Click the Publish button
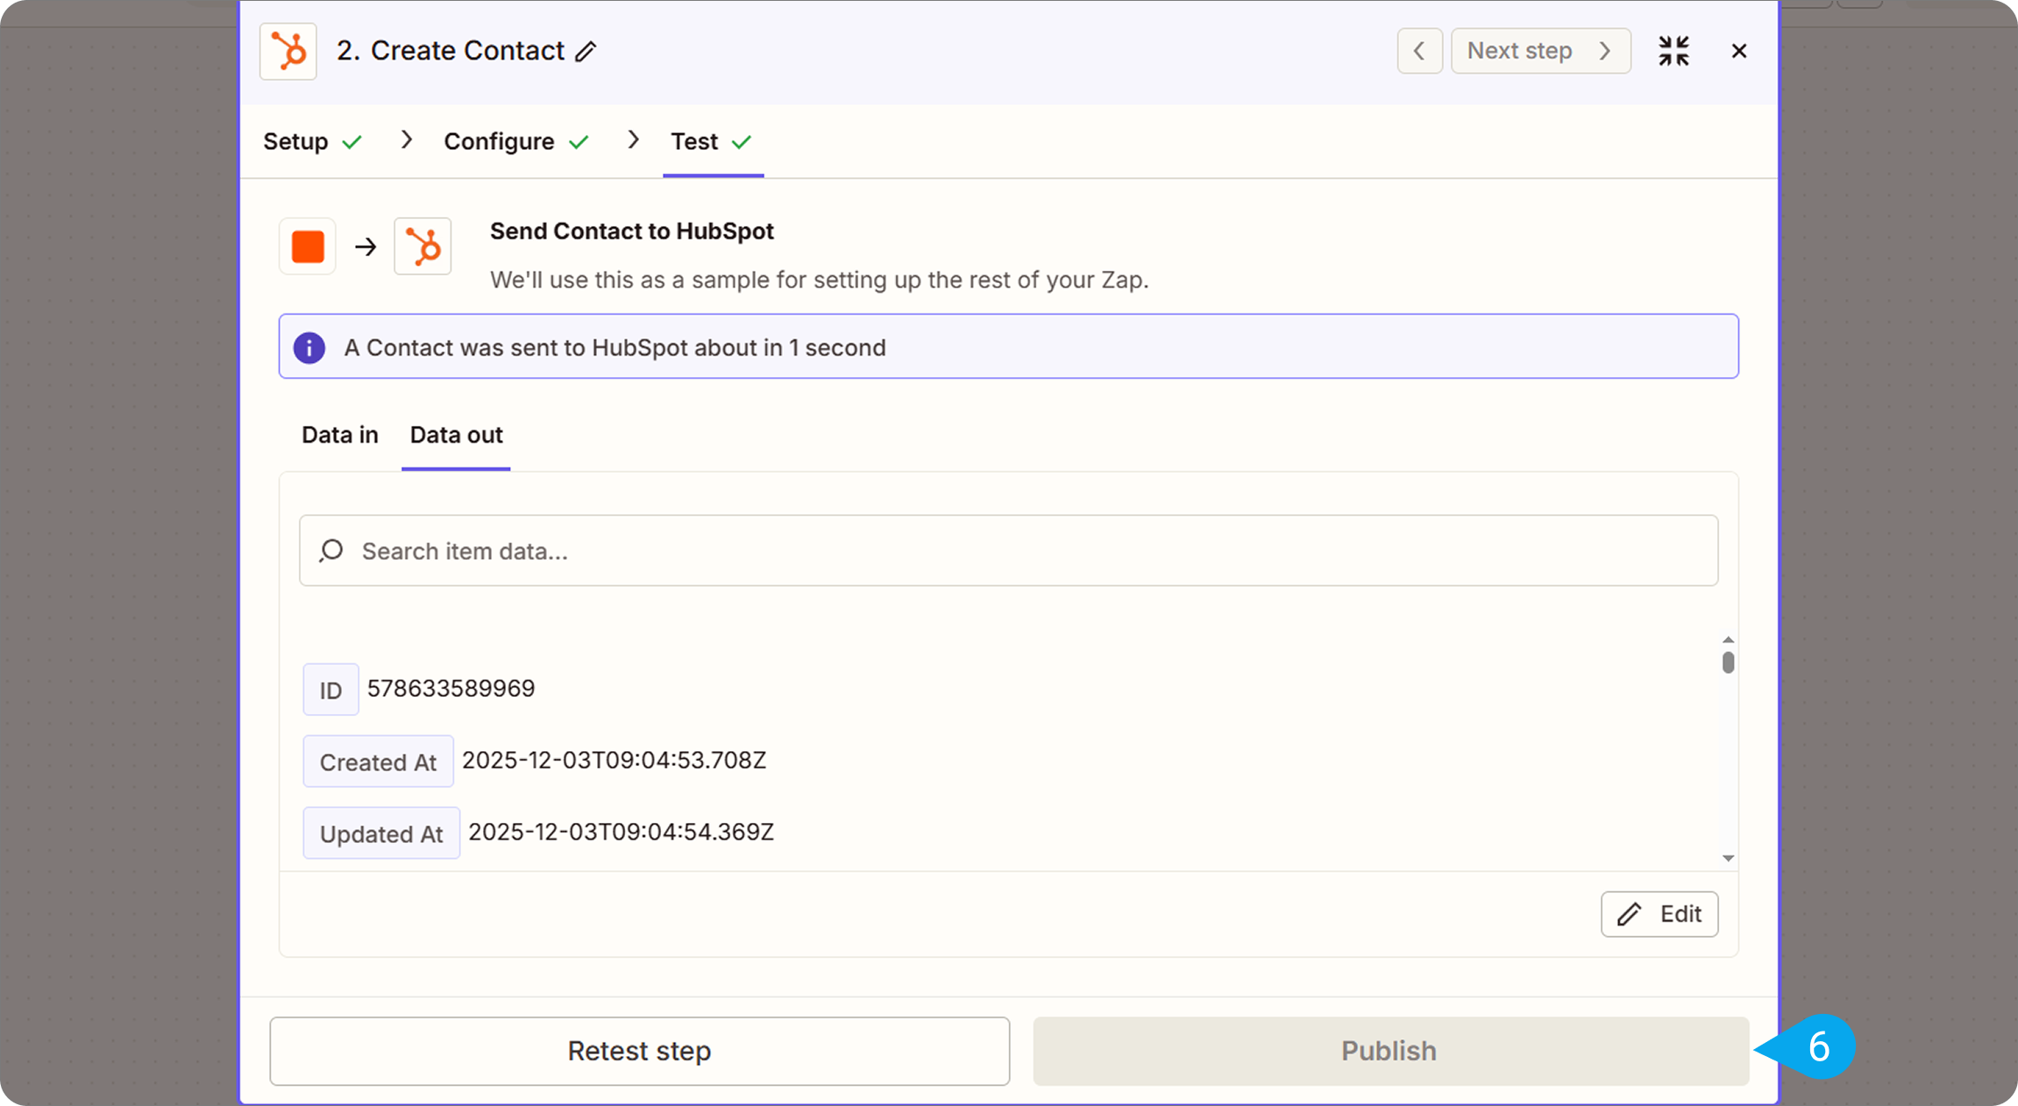The height and width of the screenshot is (1106, 2018). [x=1389, y=1051]
